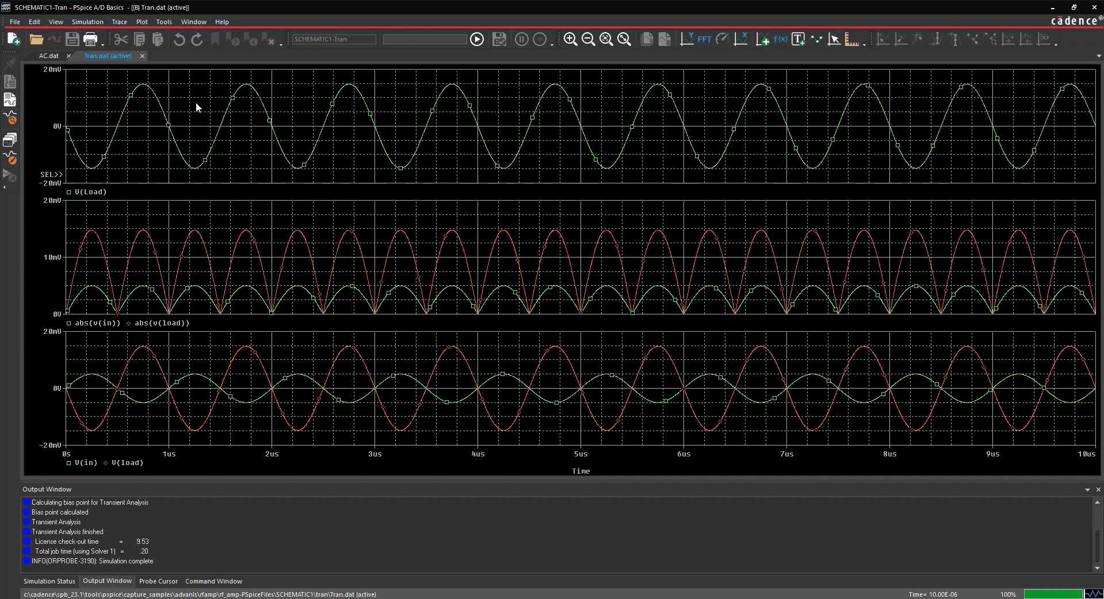Toggle the FFT (Fourier) button
1104x599 pixels.
[x=704, y=39]
